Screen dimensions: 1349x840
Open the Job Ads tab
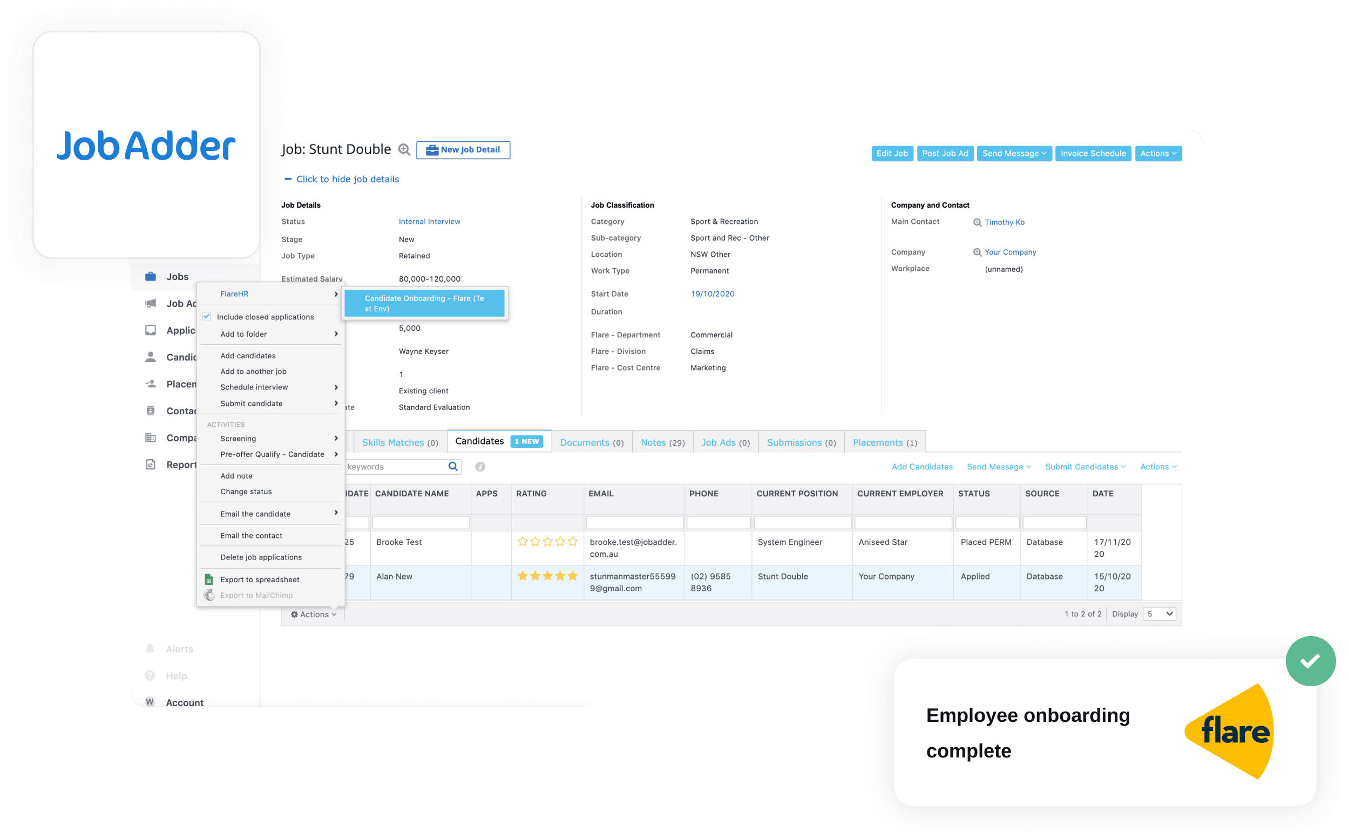726,442
